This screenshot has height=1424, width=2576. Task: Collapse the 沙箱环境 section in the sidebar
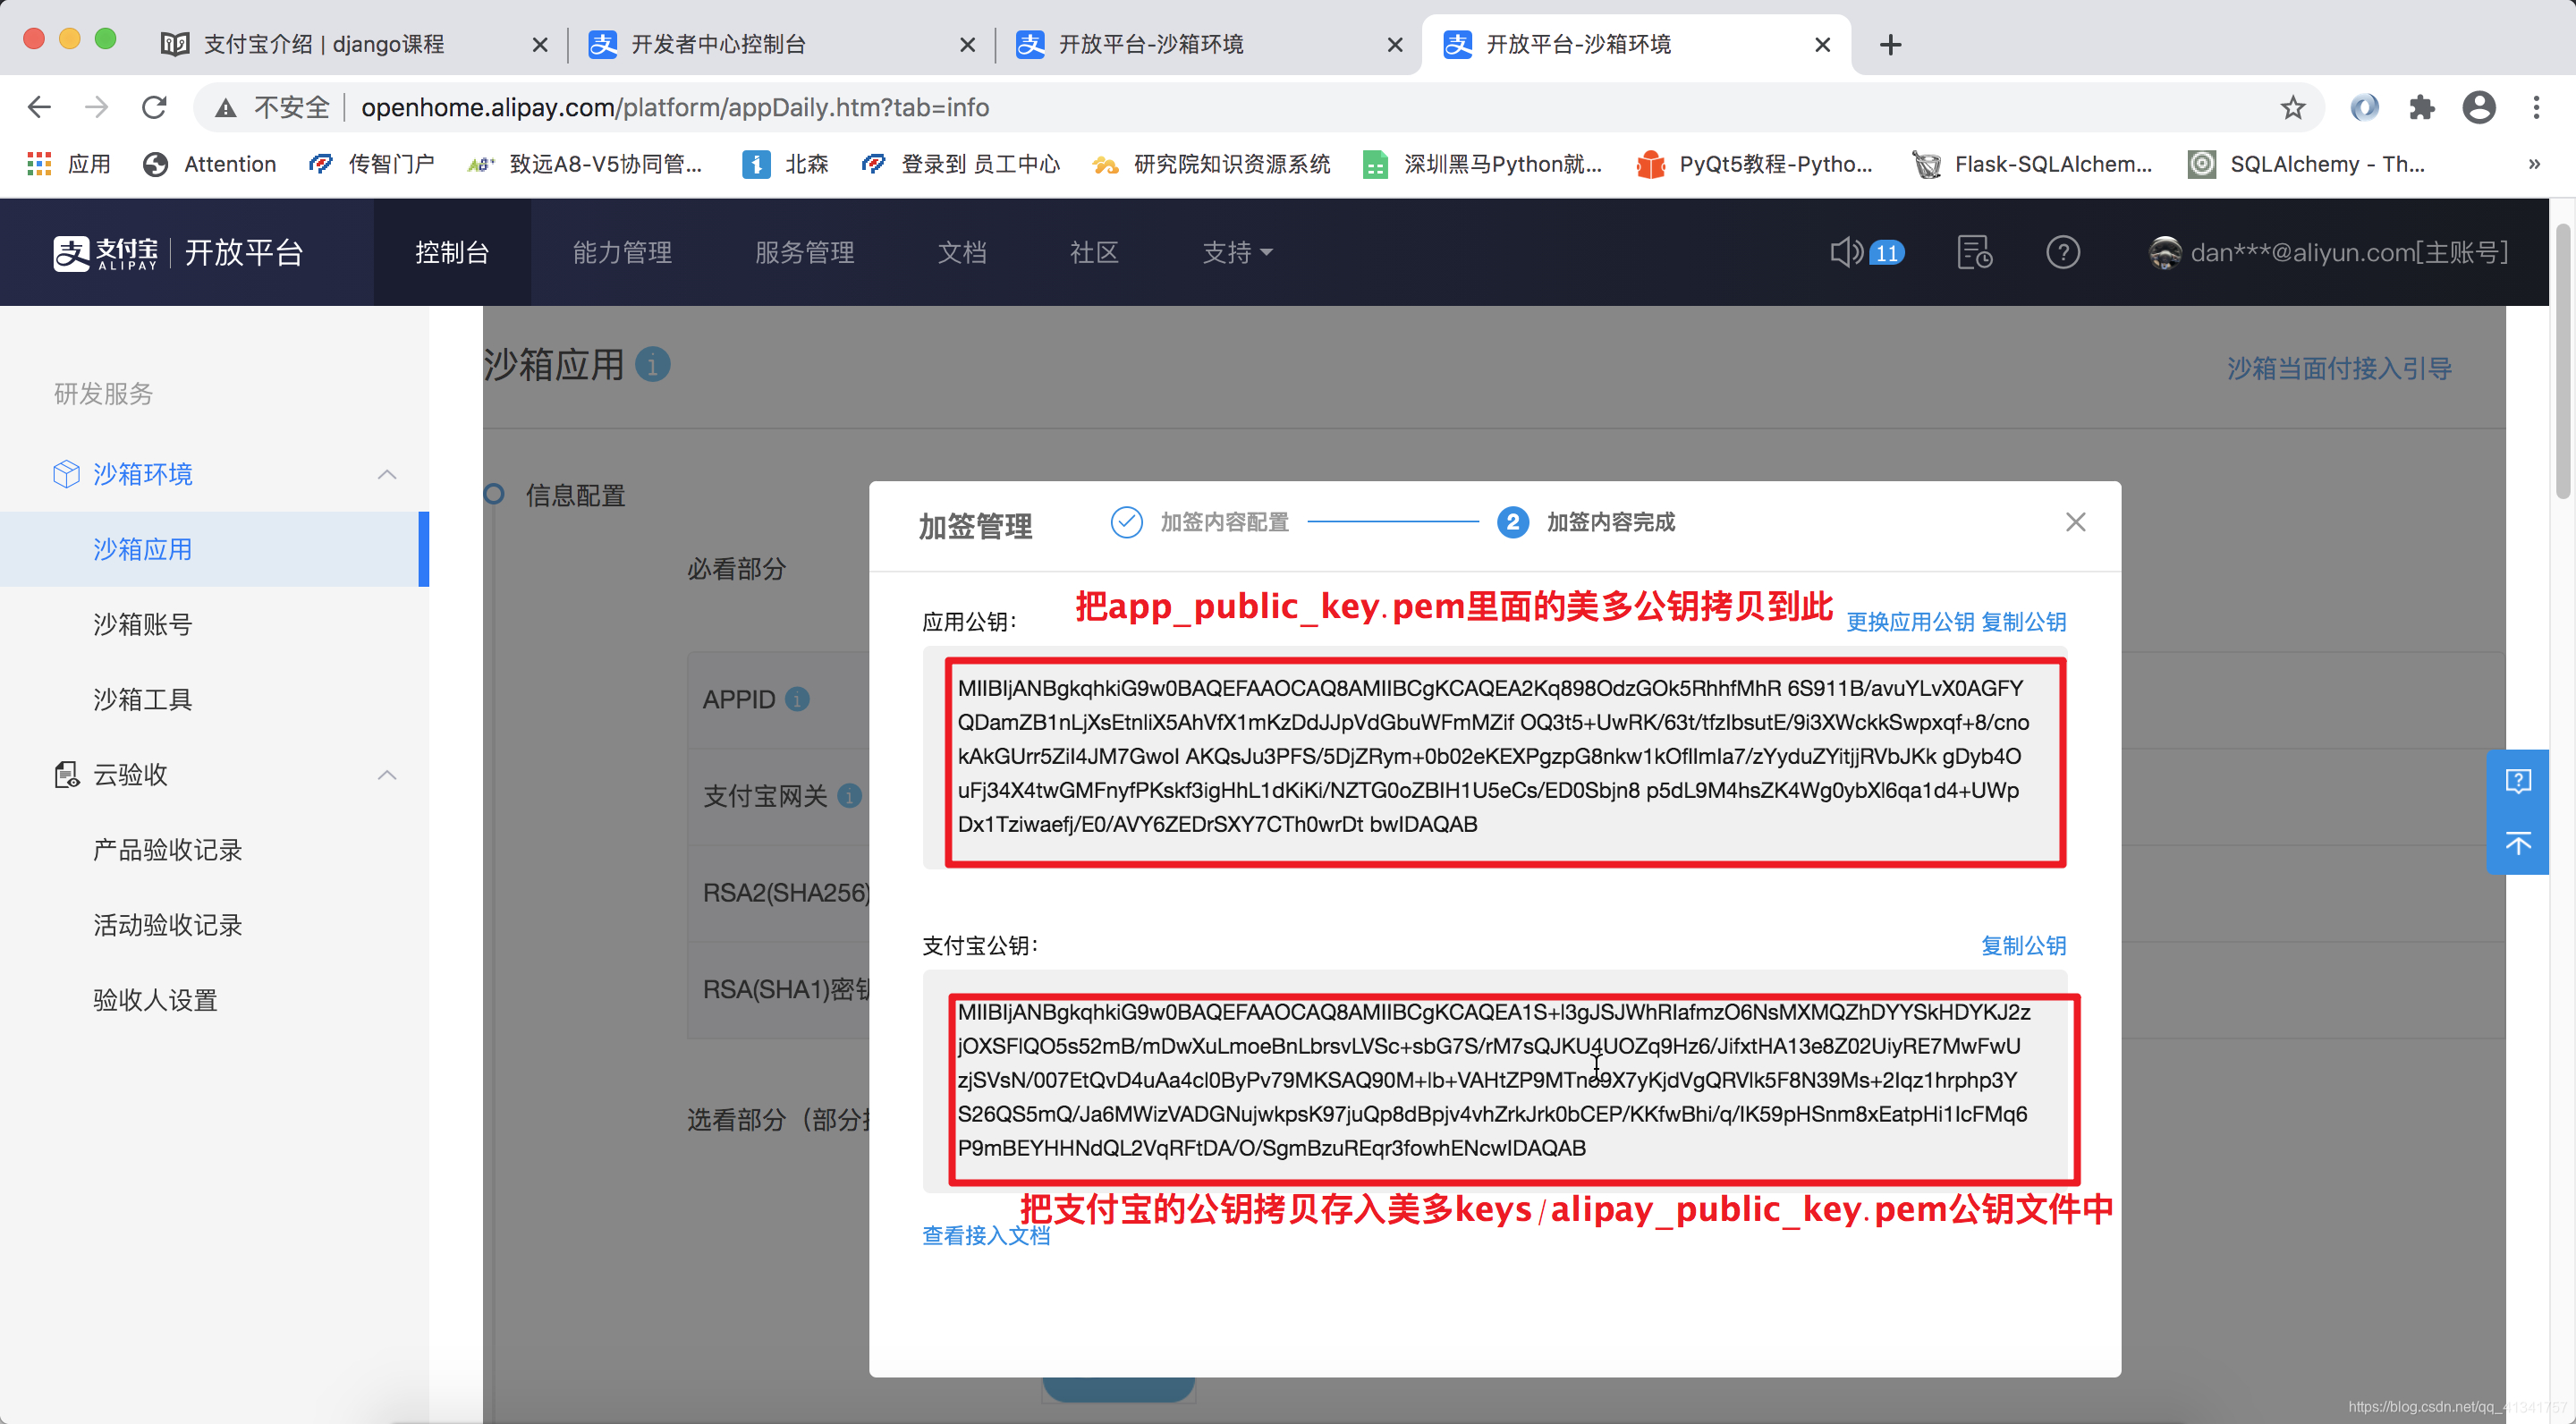pos(388,474)
